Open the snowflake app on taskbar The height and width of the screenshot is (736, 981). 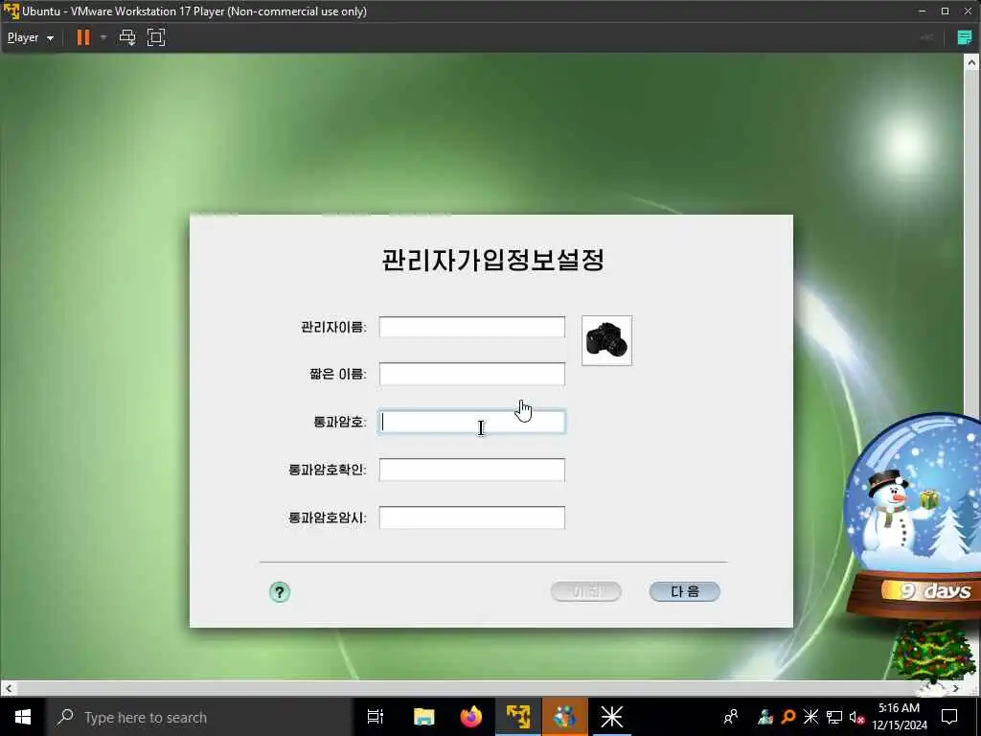tap(611, 717)
